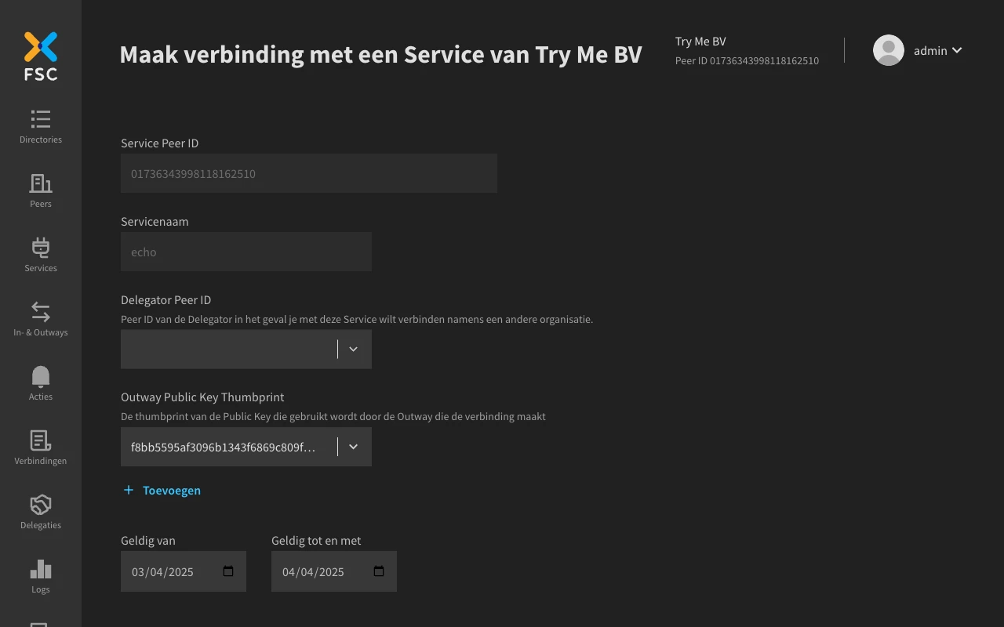Open the calendar picker for Geldig van
This screenshot has height=627, width=1004.
pyautogui.click(x=227, y=571)
